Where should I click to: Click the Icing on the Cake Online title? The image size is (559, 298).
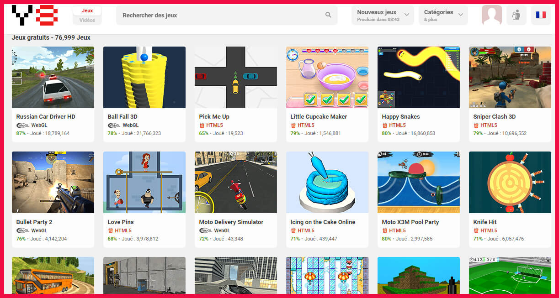pos(323,222)
